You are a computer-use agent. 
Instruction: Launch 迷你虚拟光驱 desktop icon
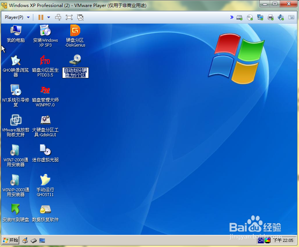tap(46, 153)
